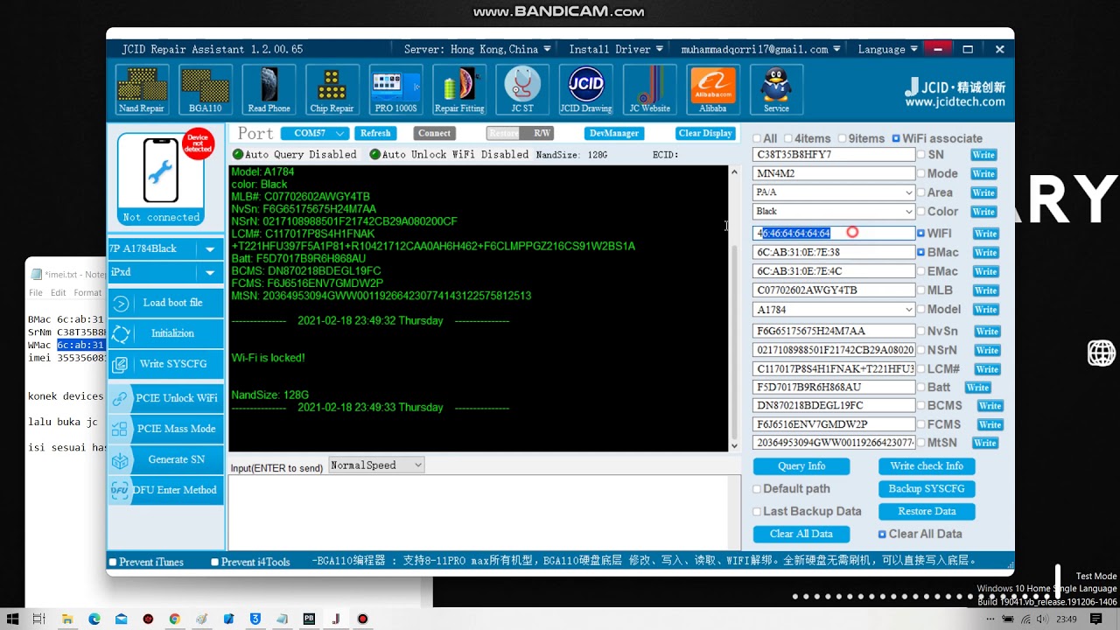Open the JC Website icon

coord(649,89)
